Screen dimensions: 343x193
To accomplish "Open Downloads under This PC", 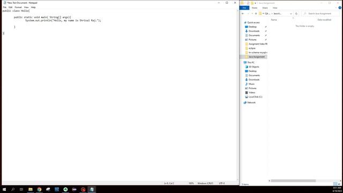I will 254,80.
